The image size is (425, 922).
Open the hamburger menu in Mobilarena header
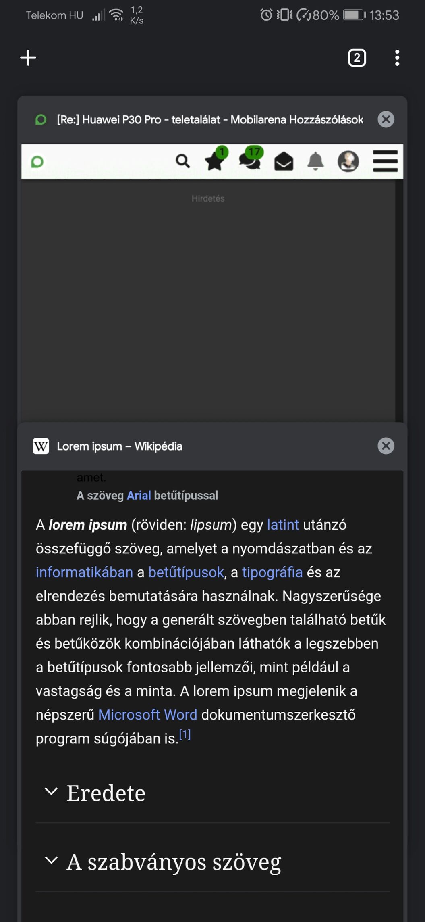[385, 161]
